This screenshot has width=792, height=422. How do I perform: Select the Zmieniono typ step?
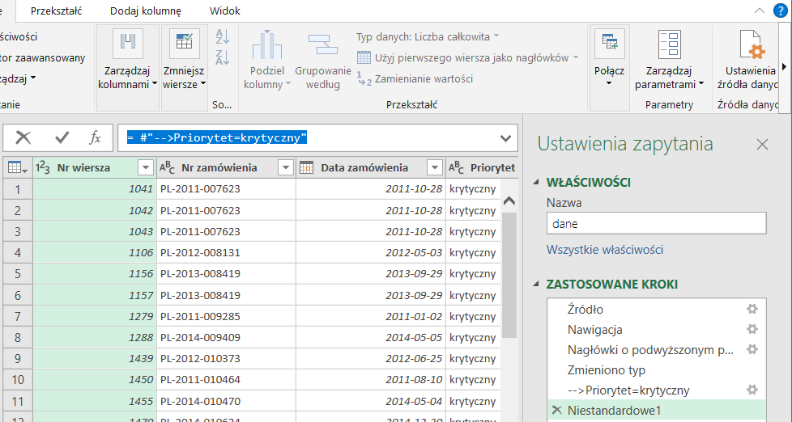point(607,370)
